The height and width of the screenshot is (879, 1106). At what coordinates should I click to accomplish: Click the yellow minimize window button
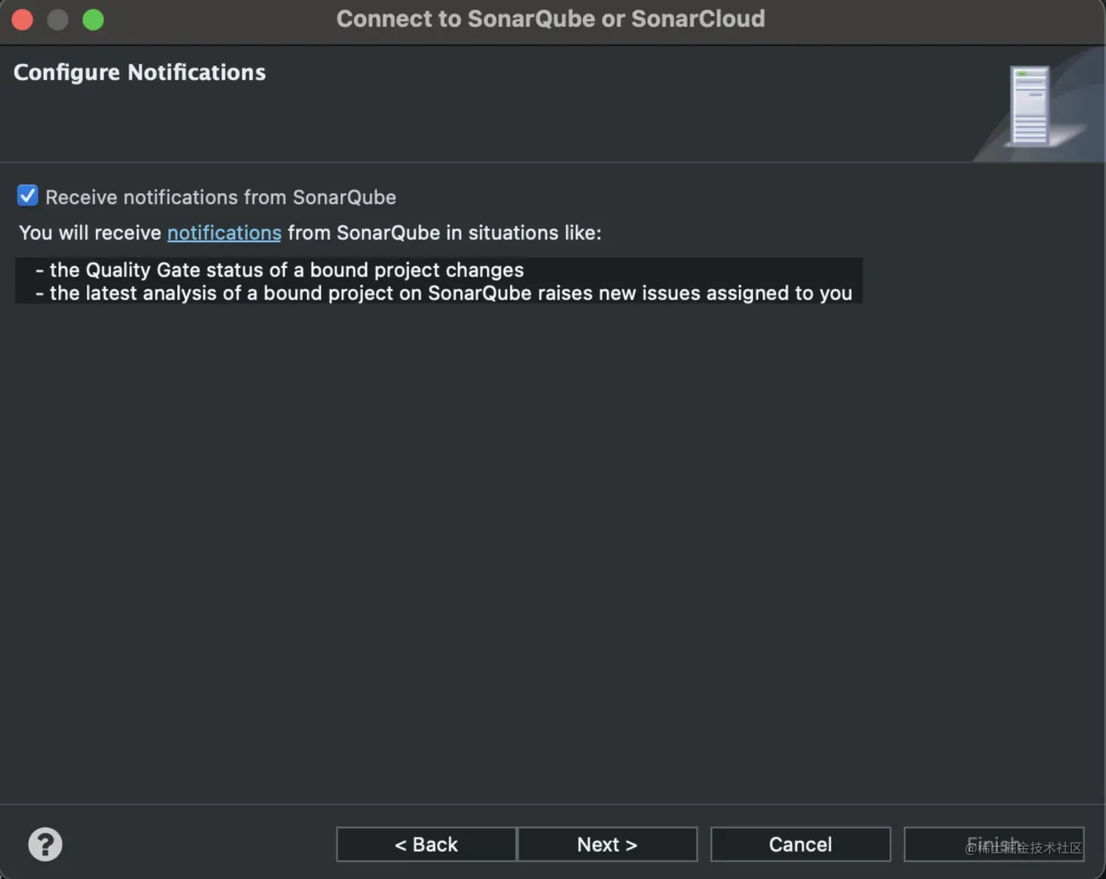click(58, 19)
